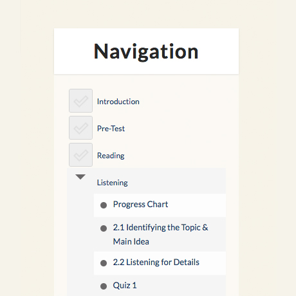Image resolution: width=296 pixels, height=296 pixels.
Task: Open the Reading section link
Action: click(111, 156)
